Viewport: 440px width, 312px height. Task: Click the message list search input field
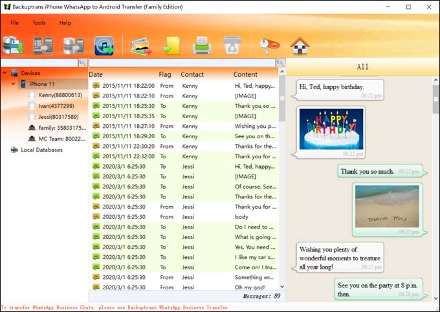pyautogui.click(x=182, y=63)
